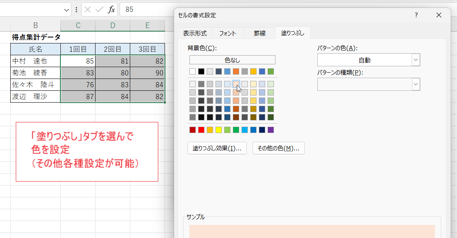Image resolution: width=457 pixels, height=238 pixels.
Task: Pick standard green swatch in standard colors
Action: pos(236,130)
